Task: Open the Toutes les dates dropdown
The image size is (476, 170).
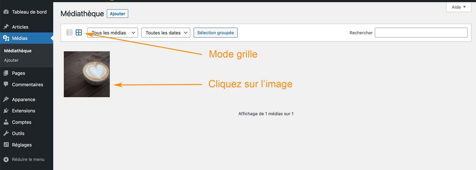Action: coord(166,33)
